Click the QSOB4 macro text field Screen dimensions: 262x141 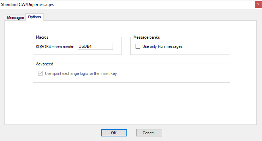click(x=95, y=46)
